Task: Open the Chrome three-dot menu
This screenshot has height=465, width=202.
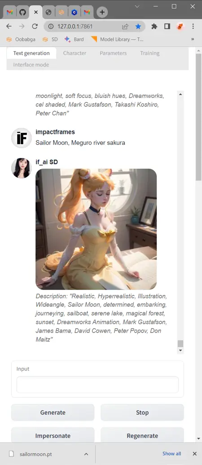Action: coord(193,26)
